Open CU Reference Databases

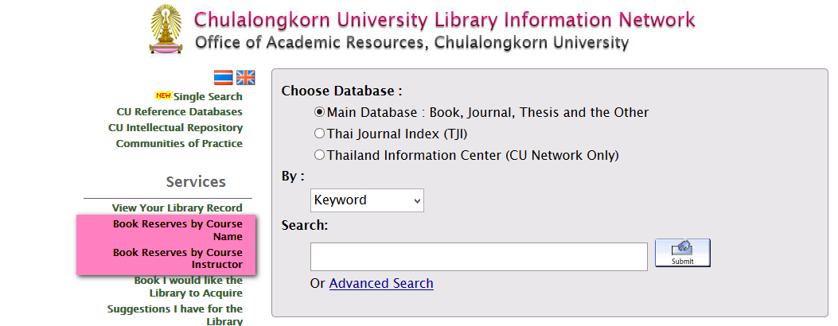point(180,112)
